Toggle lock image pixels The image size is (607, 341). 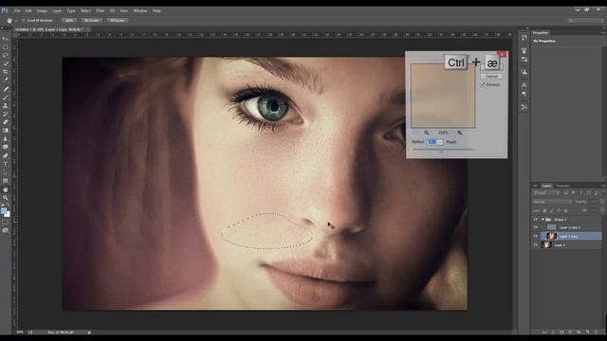point(552,210)
